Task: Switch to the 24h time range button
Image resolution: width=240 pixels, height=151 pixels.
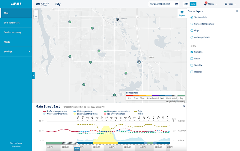Action: pyautogui.click(x=186, y=4)
